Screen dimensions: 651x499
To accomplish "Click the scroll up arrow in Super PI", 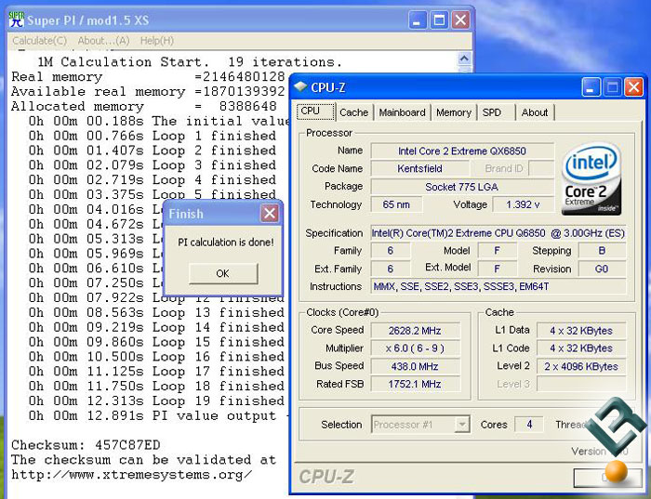I will [x=464, y=59].
